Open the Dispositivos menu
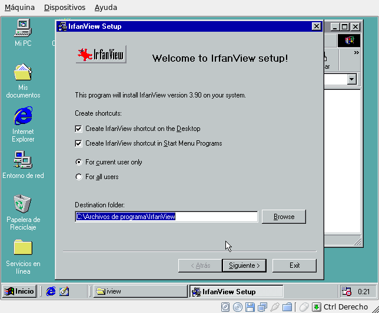The width and height of the screenshot is (379, 313). point(65,8)
